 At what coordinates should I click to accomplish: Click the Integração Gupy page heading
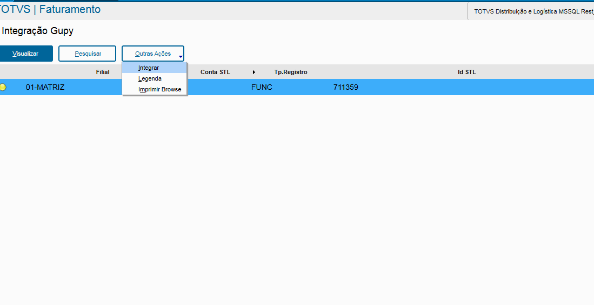pyautogui.click(x=37, y=31)
